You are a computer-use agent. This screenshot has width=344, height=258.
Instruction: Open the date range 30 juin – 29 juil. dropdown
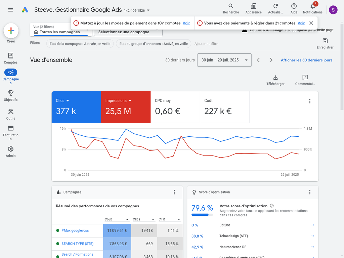(224, 60)
